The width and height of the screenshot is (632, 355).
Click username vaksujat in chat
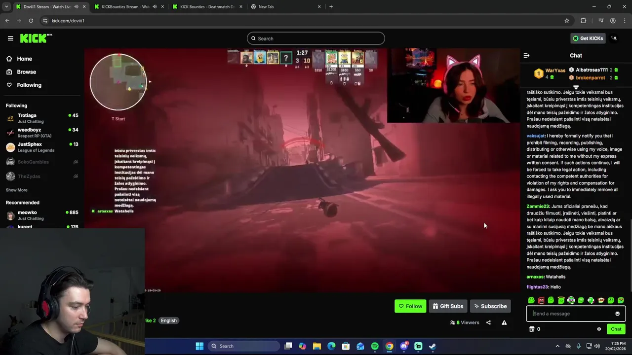point(535,136)
